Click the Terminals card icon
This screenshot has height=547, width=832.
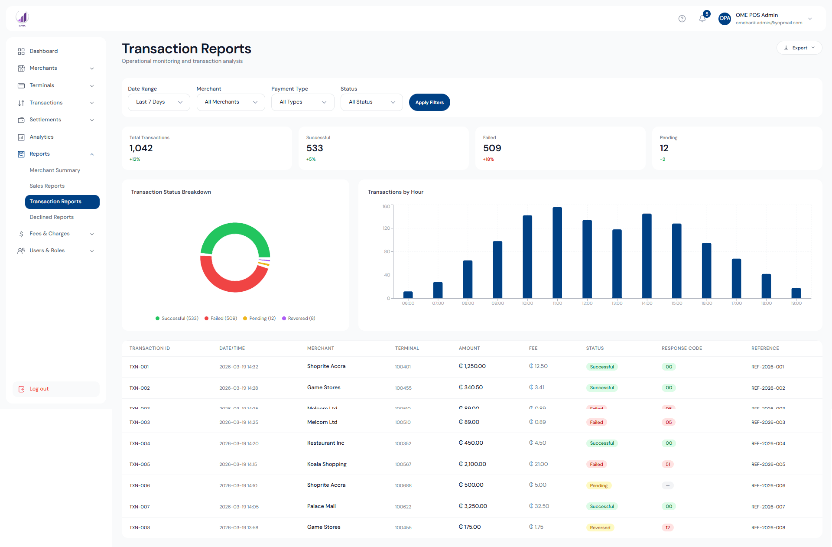coord(21,86)
